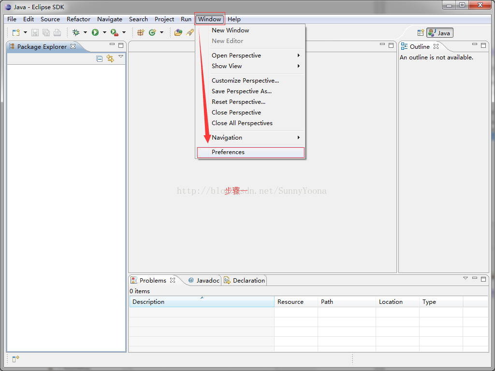This screenshot has height=371, width=495.
Task: Open the Problems view menu triangle
Action: (466, 278)
